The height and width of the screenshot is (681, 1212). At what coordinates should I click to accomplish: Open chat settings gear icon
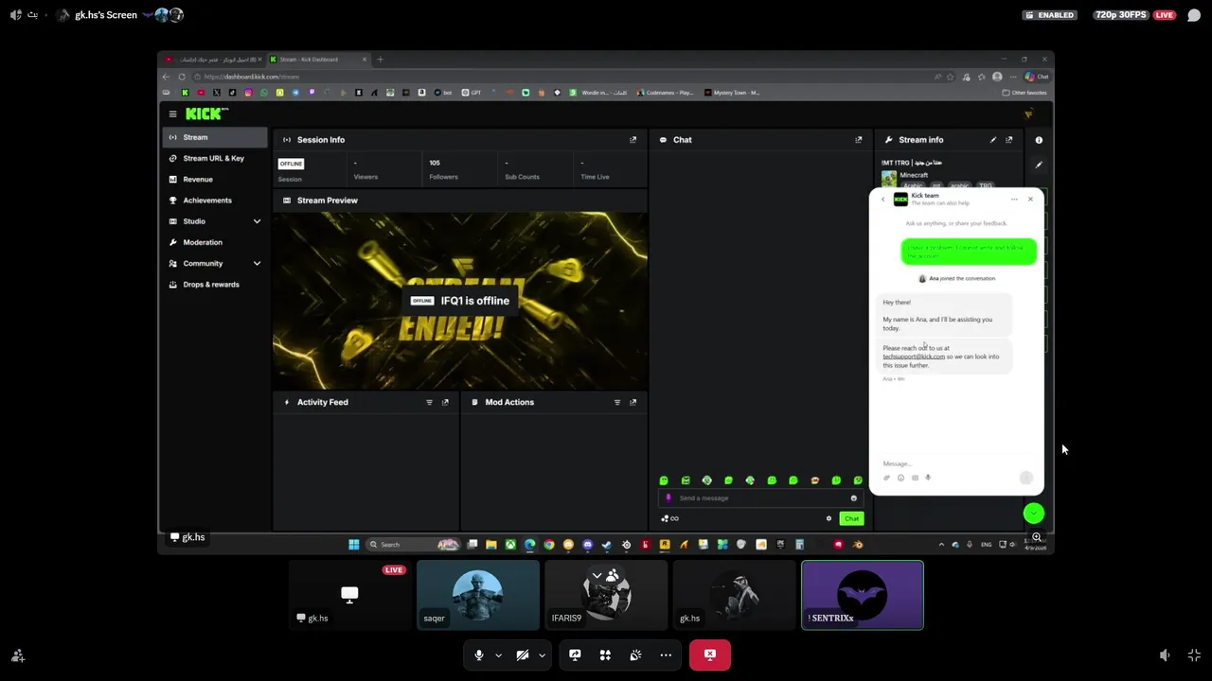pos(829,518)
